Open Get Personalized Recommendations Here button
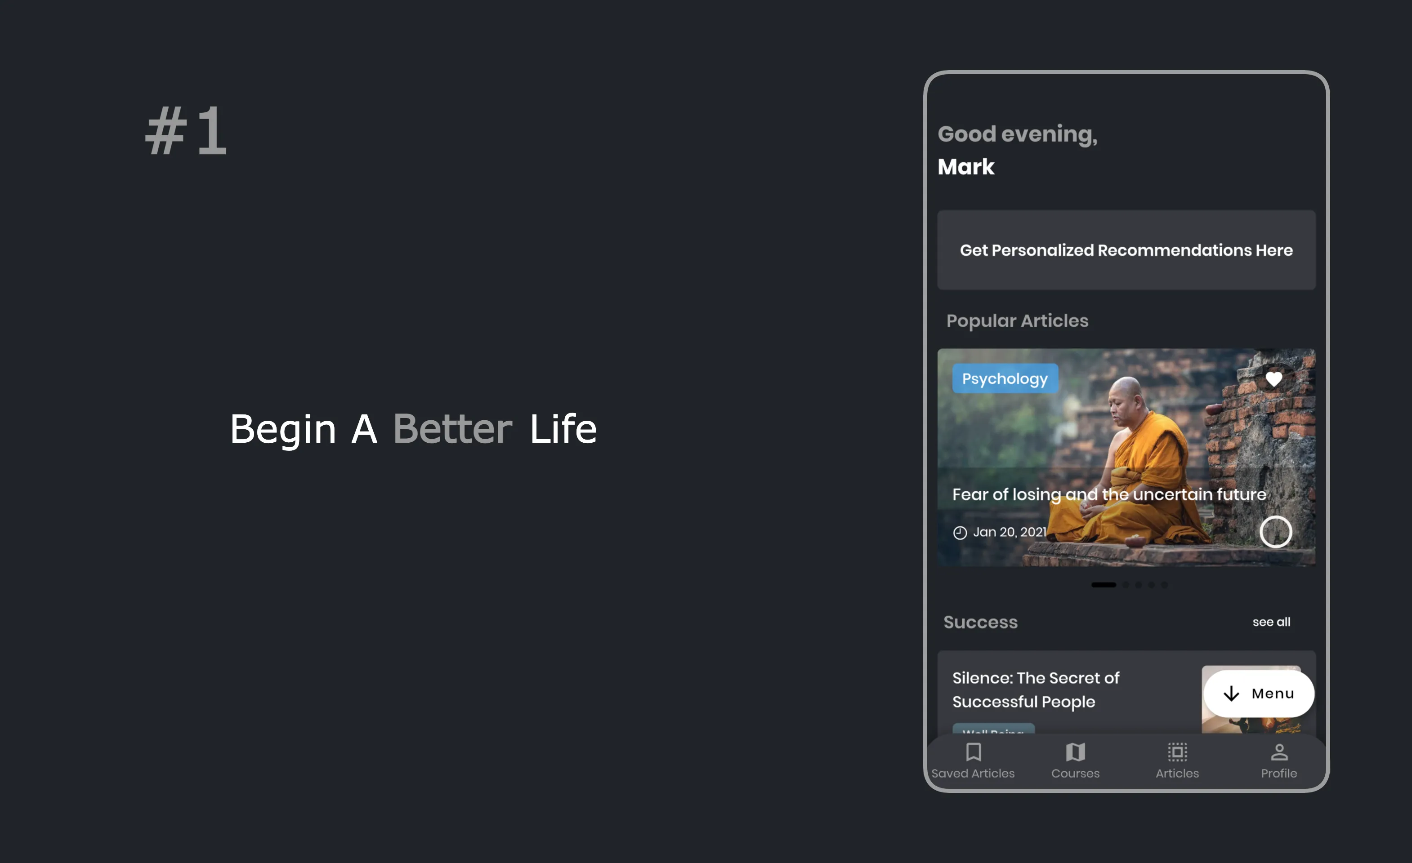Image resolution: width=1412 pixels, height=863 pixels. pyautogui.click(x=1126, y=249)
